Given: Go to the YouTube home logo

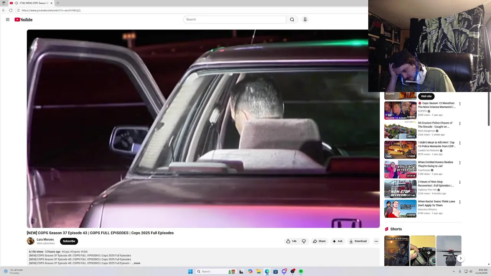Looking at the screenshot, I should 23,20.
